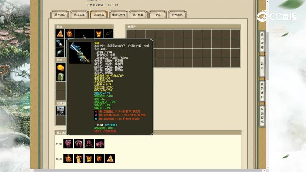Click the 开光次数 4 text
Image resolution: width=306 pixels, height=172 pixels.
[x=111, y=125]
